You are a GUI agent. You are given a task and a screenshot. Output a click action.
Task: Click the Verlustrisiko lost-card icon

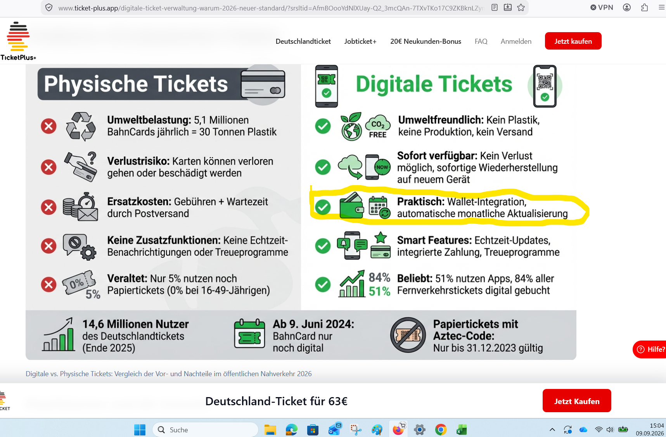tap(81, 167)
